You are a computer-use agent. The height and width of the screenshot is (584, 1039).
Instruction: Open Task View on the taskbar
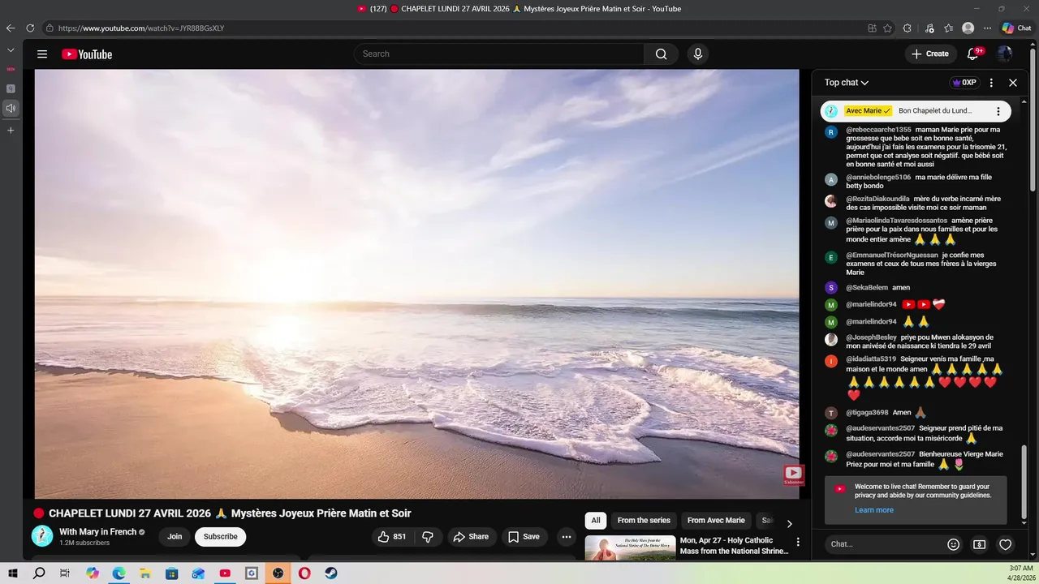coord(65,573)
